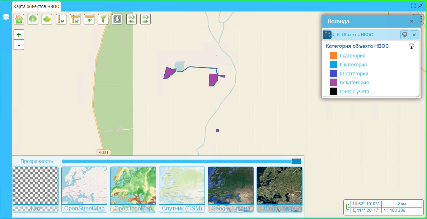Go to next map view
The image size is (427, 219).
[x=145, y=19]
